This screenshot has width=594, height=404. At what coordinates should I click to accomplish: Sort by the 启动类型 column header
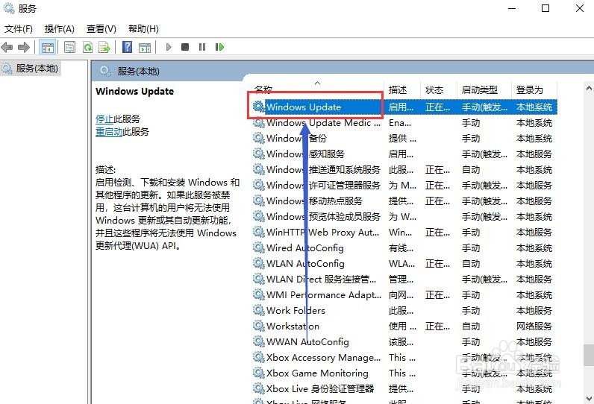pos(484,90)
